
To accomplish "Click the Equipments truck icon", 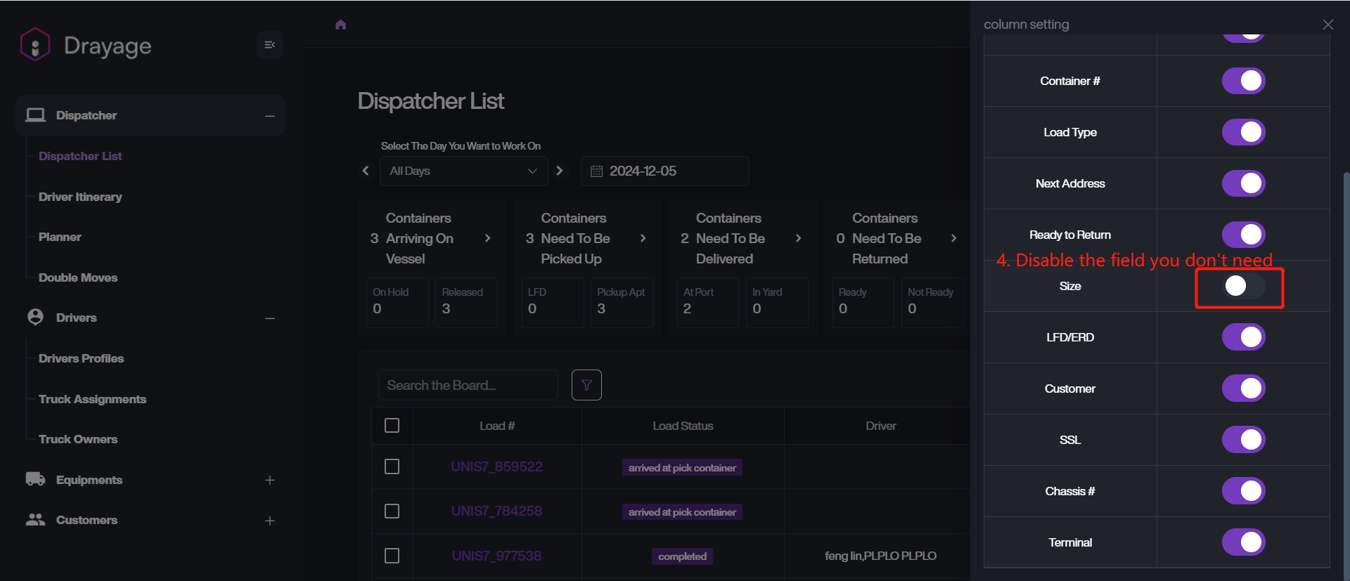I will [35, 480].
